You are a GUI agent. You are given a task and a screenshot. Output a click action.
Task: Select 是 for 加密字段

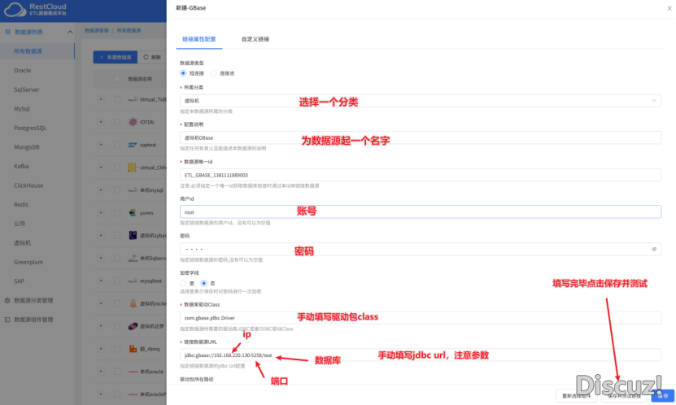pyautogui.click(x=183, y=283)
